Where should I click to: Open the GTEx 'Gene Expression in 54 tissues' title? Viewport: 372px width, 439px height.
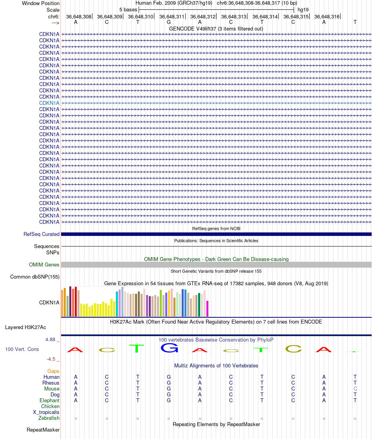point(216,283)
